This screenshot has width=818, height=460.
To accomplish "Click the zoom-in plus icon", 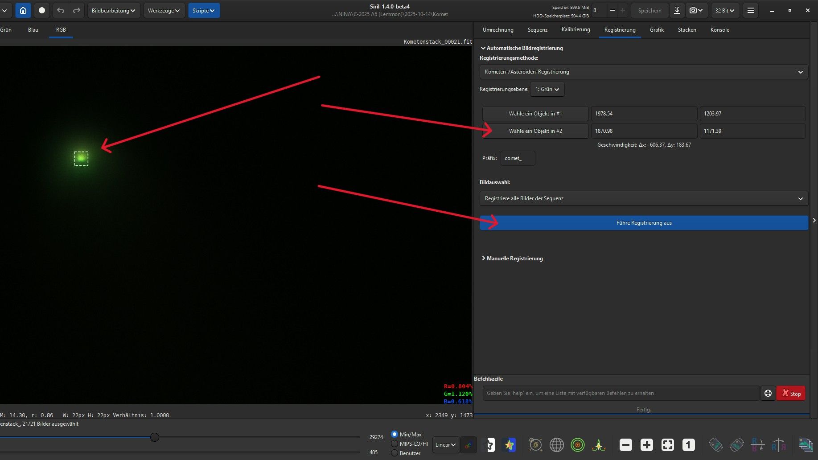I will (x=646, y=444).
